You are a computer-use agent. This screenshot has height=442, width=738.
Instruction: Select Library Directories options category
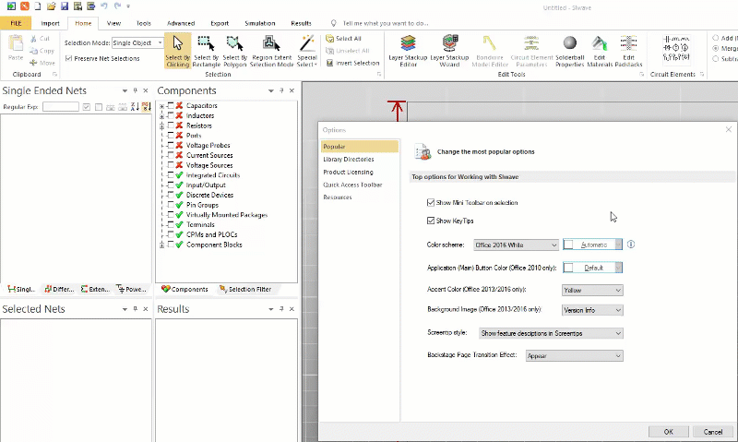coord(349,160)
